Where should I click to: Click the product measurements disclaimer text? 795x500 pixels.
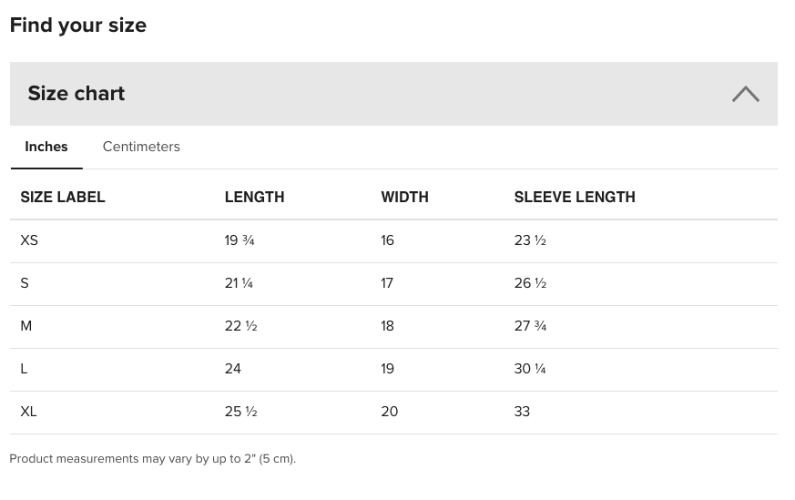tap(153, 459)
